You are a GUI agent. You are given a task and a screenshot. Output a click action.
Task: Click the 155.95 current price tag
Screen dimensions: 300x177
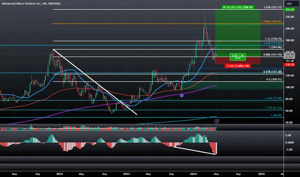click(x=289, y=54)
